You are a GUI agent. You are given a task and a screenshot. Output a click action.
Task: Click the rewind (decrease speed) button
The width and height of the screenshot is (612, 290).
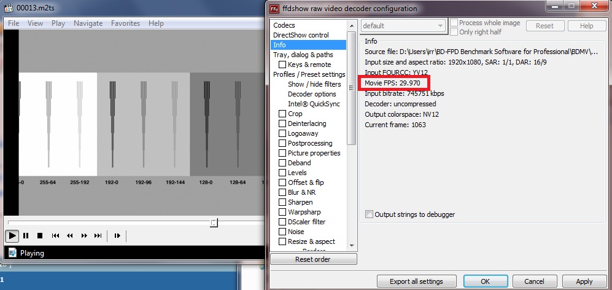tap(70, 235)
